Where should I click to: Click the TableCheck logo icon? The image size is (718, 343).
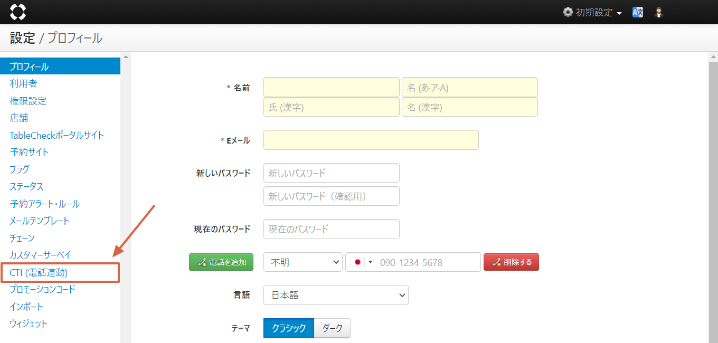pos(18,12)
